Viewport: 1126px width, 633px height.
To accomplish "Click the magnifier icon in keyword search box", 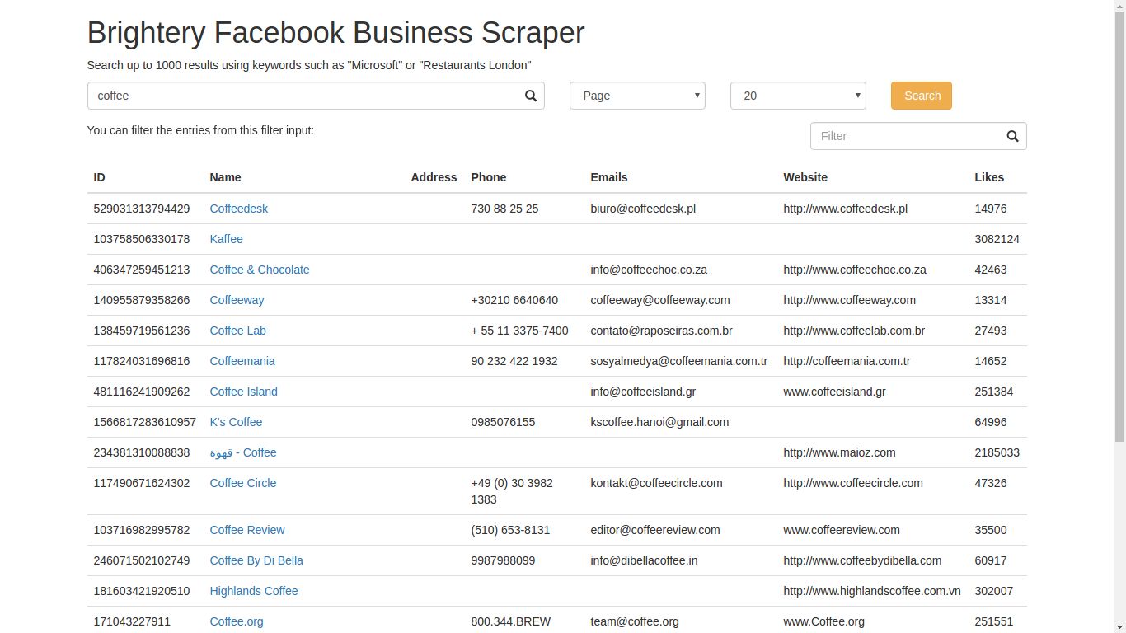I will (531, 96).
